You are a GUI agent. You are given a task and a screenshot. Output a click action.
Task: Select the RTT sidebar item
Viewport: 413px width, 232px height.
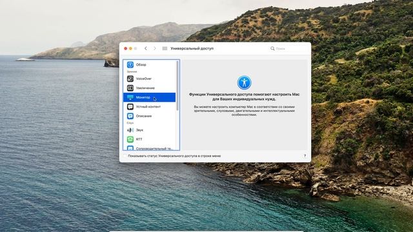pos(149,139)
